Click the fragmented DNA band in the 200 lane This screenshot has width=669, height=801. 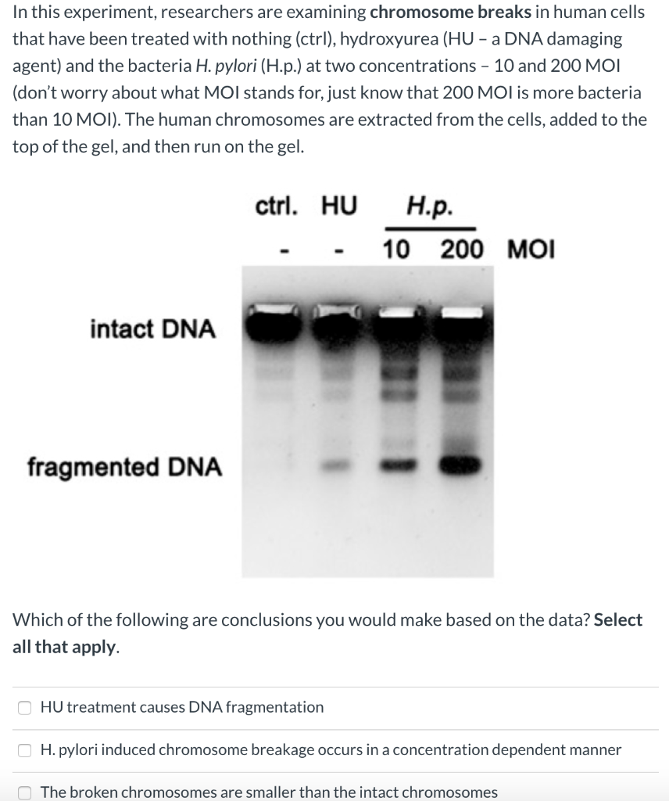point(460,465)
